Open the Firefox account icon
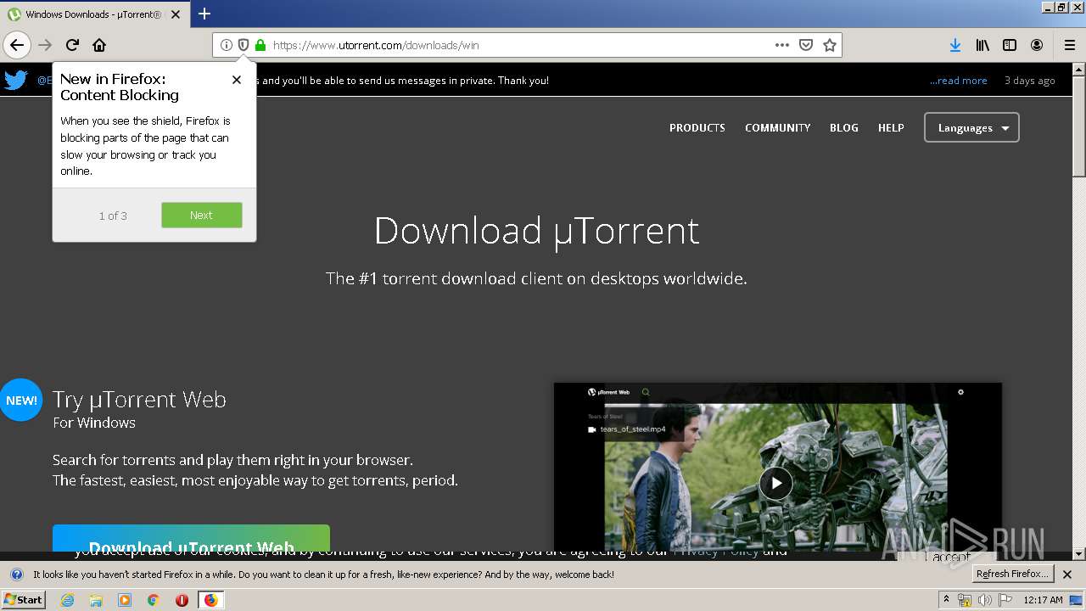This screenshot has width=1086, height=611. coord(1037,45)
